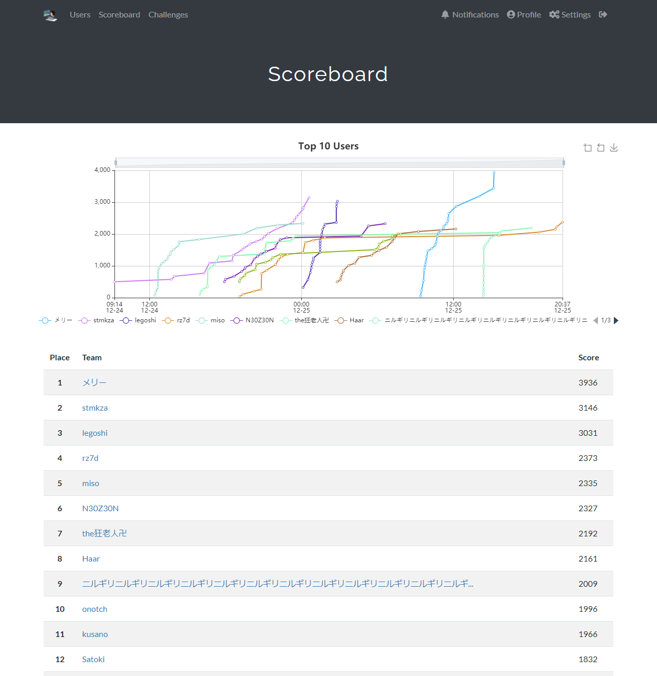This screenshot has height=676, width=657.
Task: Open the Challenges page
Action: click(168, 15)
